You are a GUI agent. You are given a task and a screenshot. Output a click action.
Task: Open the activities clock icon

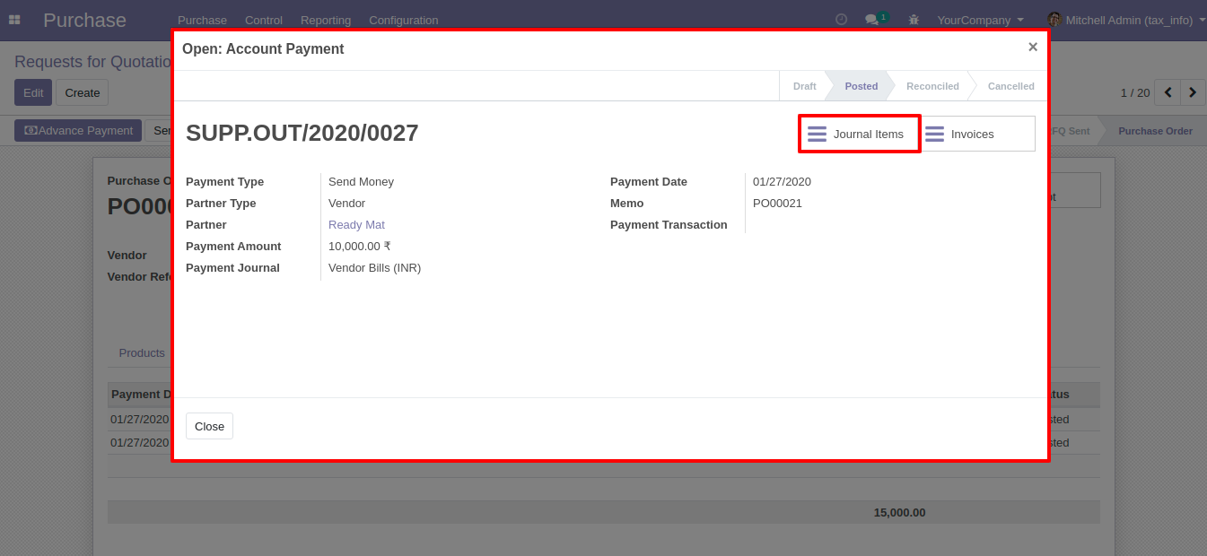pyautogui.click(x=841, y=20)
